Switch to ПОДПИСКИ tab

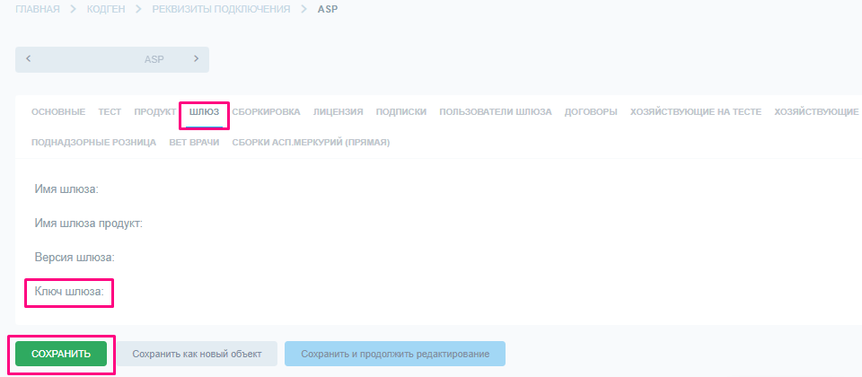(x=401, y=111)
